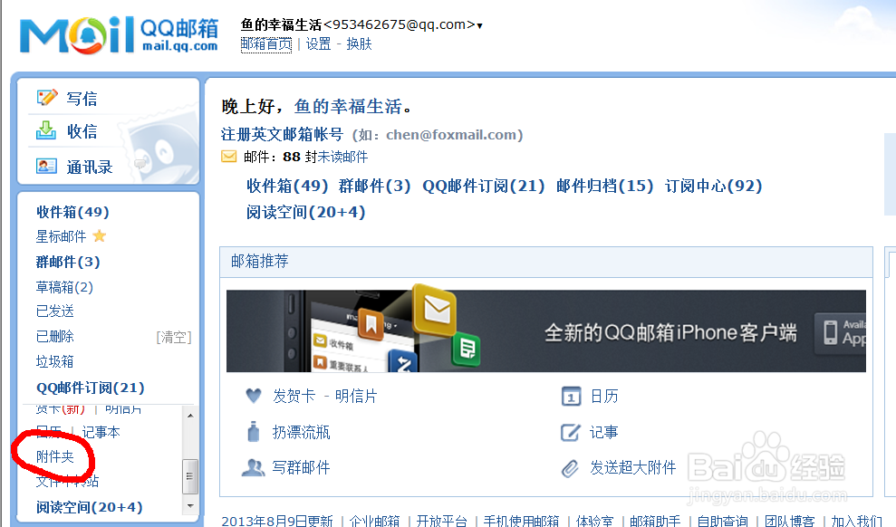
Task: Click the QQ Mail logo
Action: coord(120,35)
